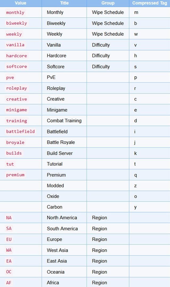Click the 'broyale' value code
The image size is (170, 287).
(15, 142)
